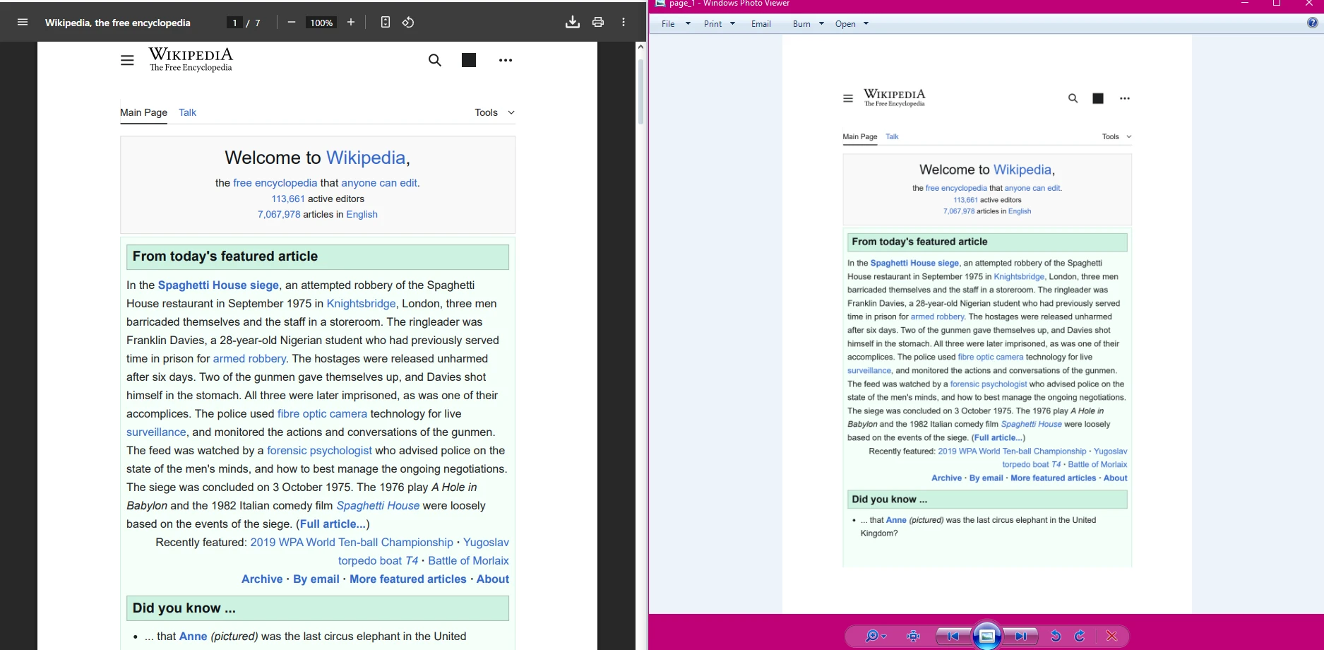Rotate the PDF page counterclockwise
The width and height of the screenshot is (1324, 650).
(x=407, y=22)
